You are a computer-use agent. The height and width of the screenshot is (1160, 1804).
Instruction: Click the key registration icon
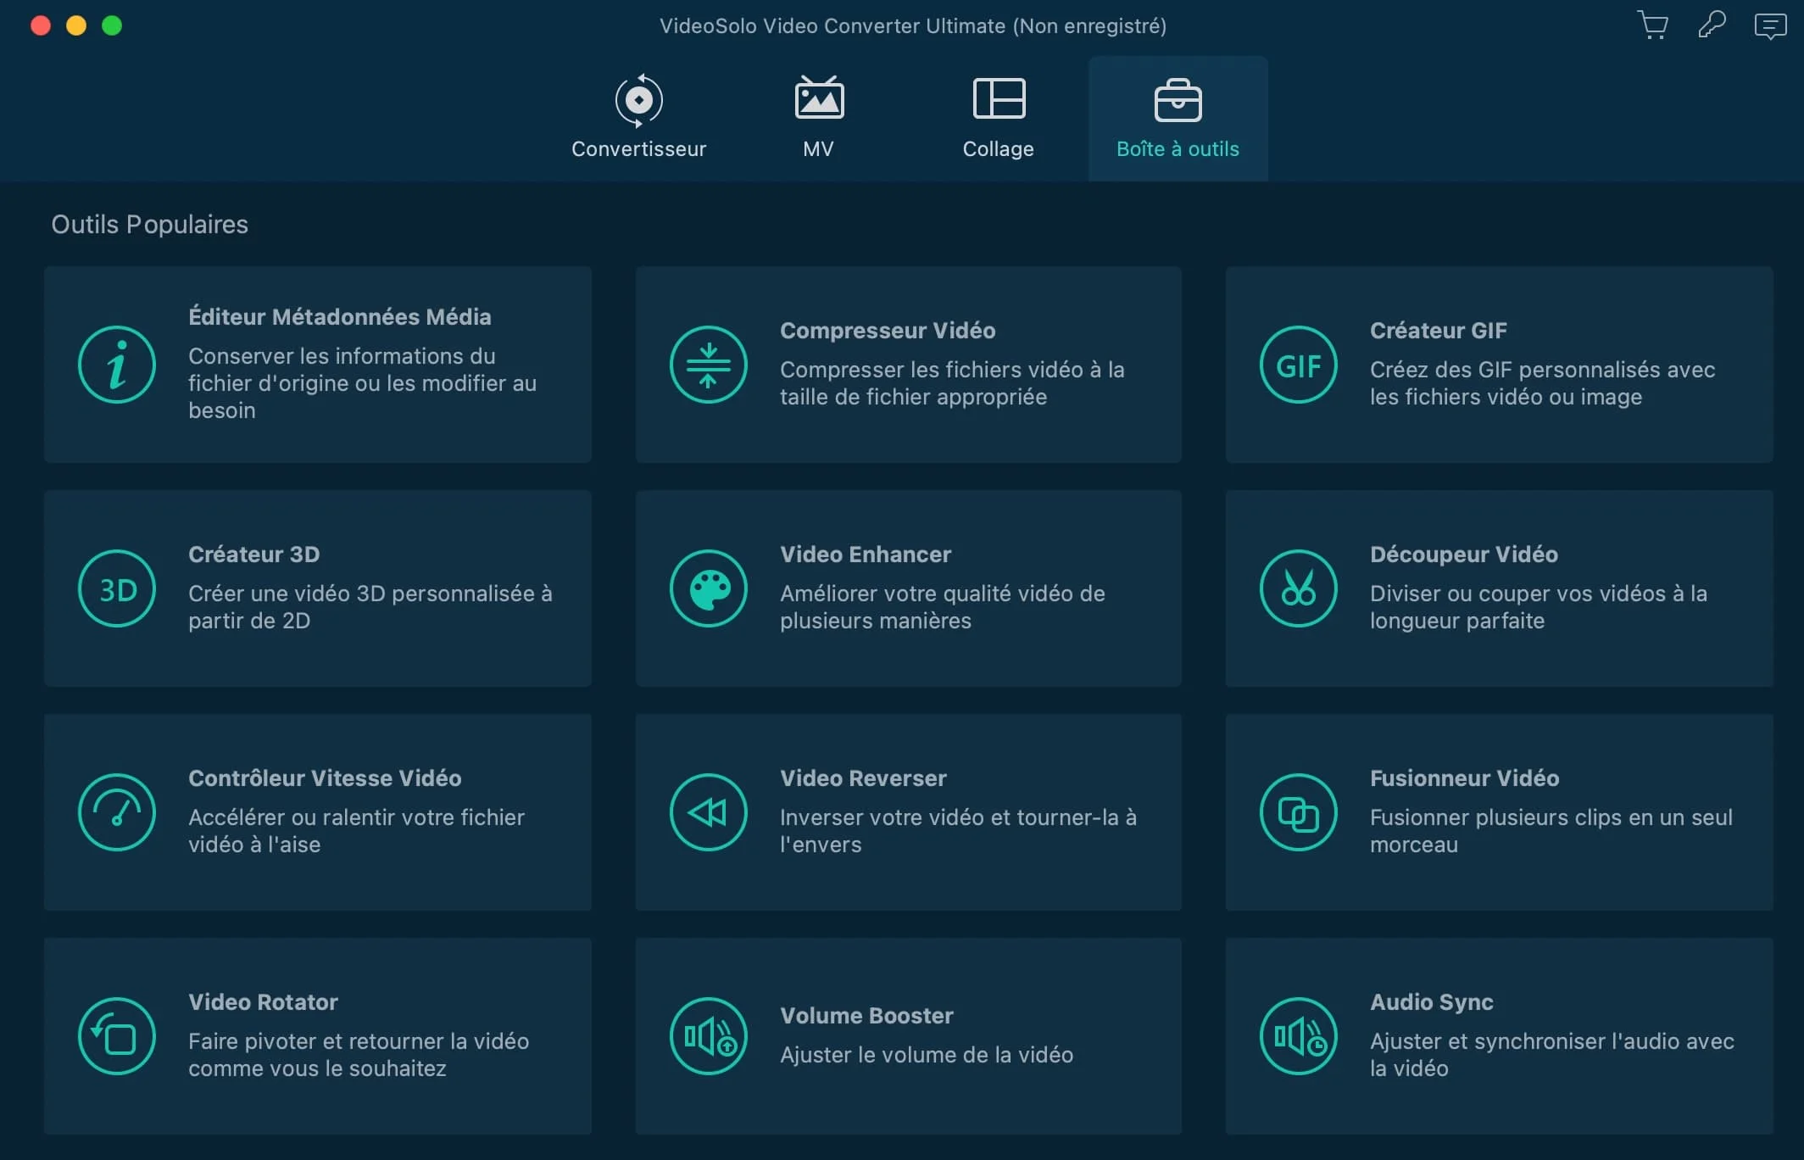point(1712,25)
